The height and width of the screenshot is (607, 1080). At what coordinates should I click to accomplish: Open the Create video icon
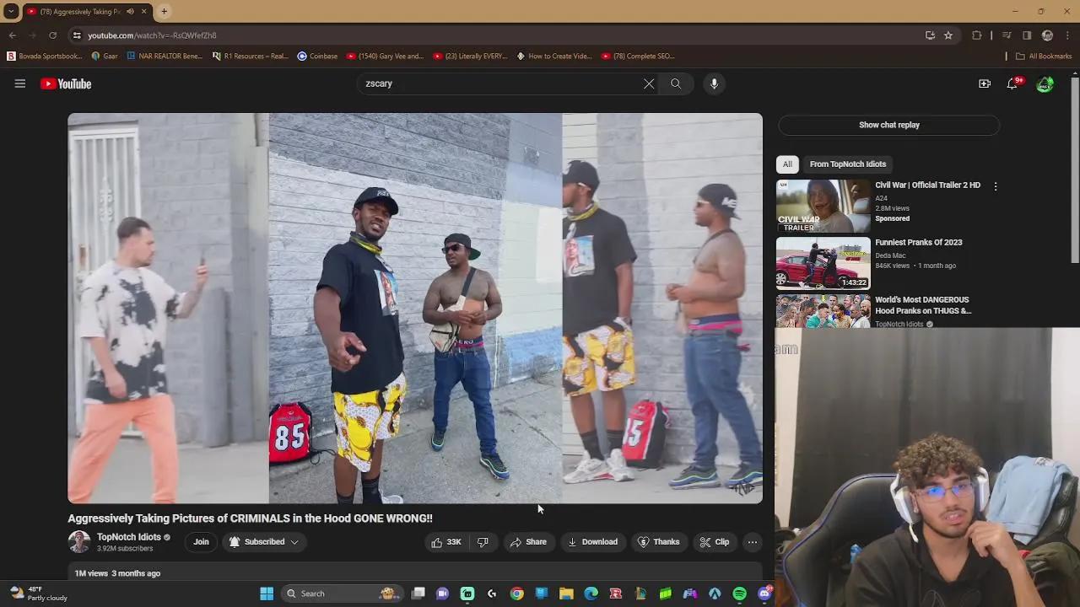tap(985, 83)
